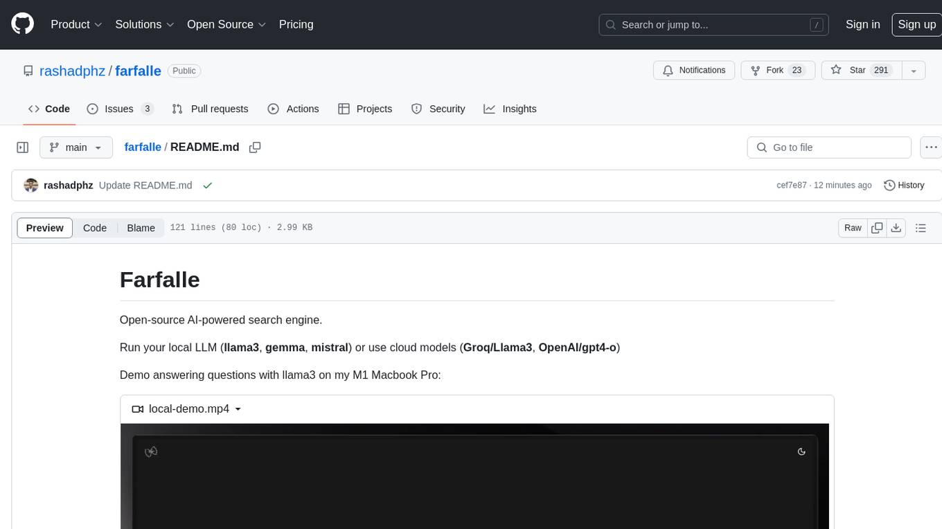Open the Actions tab
Image resolution: width=942 pixels, height=529 pixels.
coord(293,109)
